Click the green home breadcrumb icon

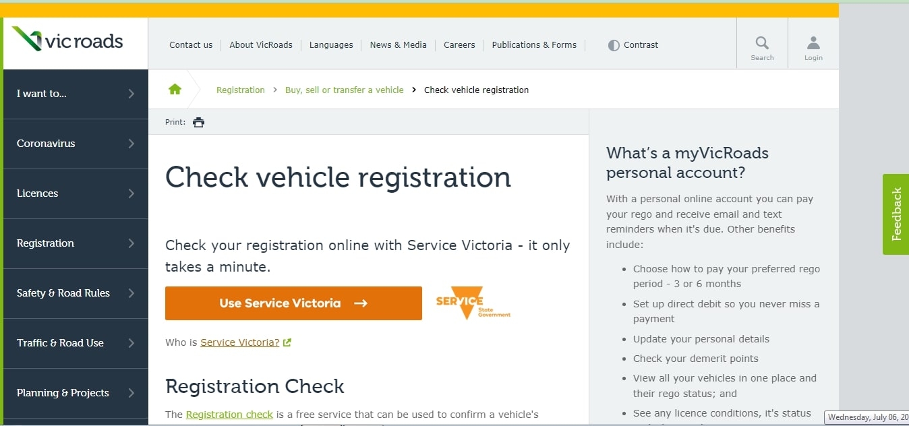(x=175, y=90)
